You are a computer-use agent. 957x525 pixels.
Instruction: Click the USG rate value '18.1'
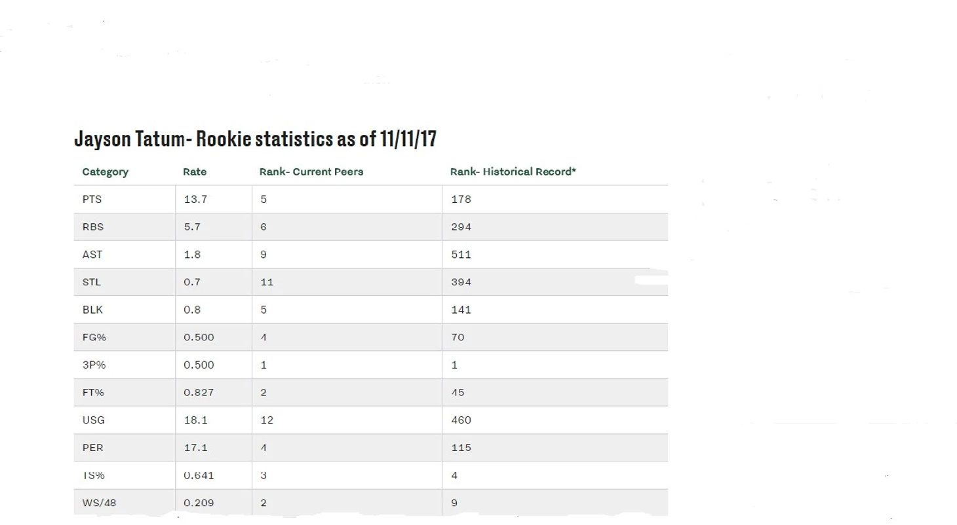coord(195,420)
